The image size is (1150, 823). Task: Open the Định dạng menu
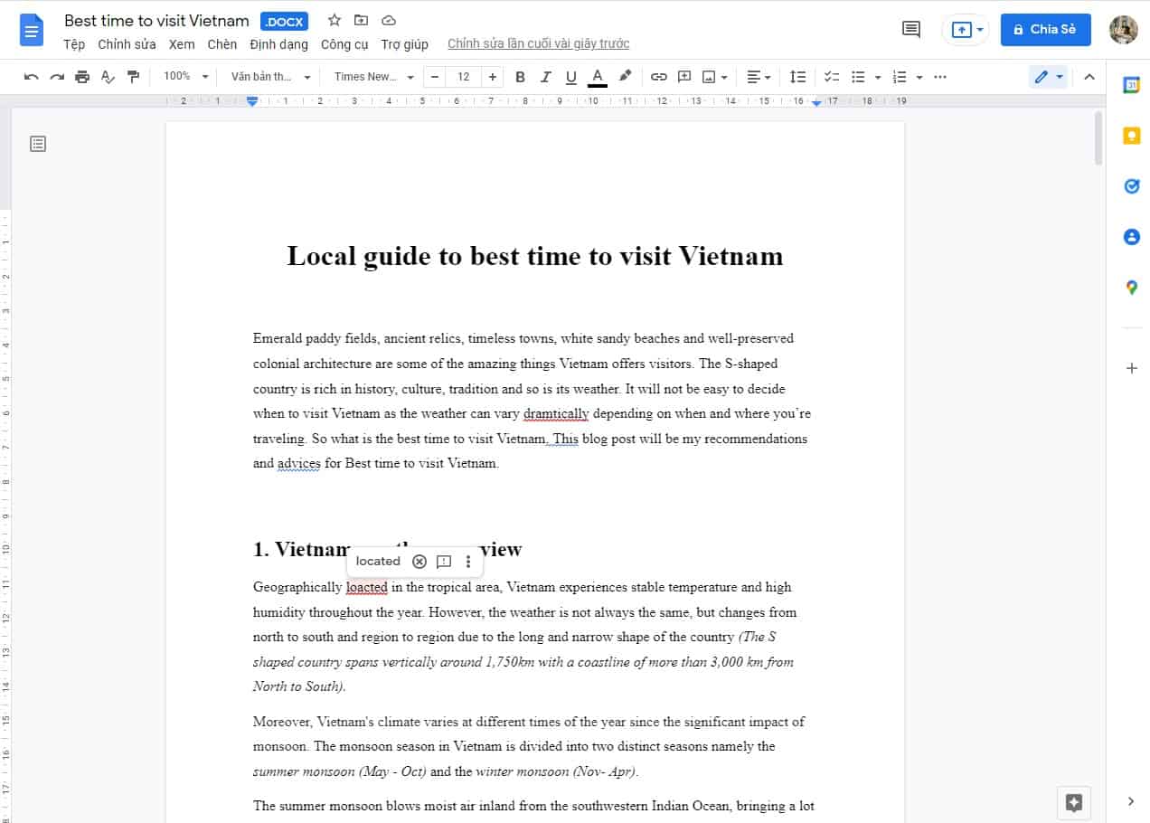point(279,43)
